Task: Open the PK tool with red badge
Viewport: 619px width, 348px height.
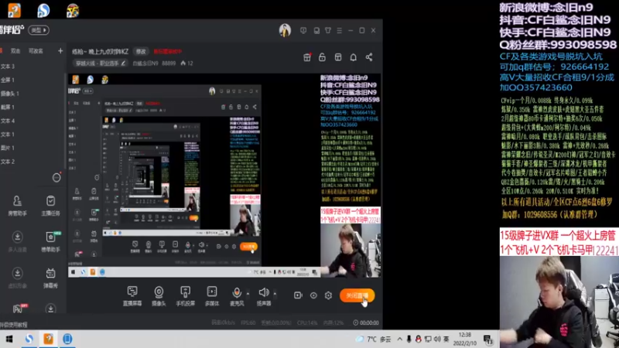Action: coord(19,309)
